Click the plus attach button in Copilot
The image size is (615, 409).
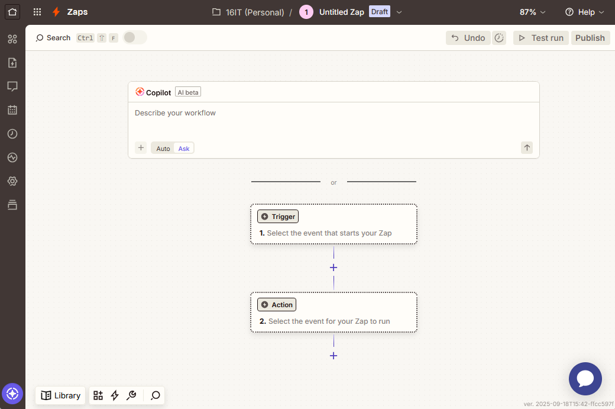click(141, 148)
